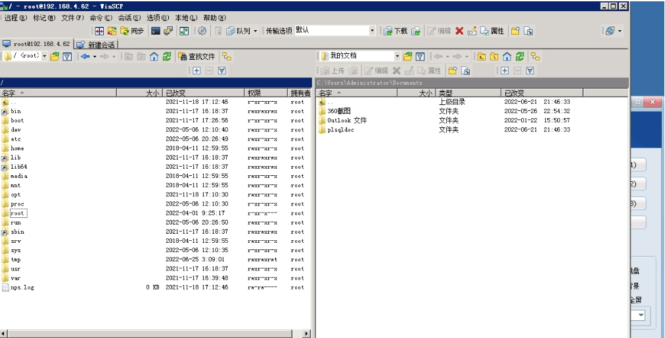This screenshot has width=665, height=338.
Task: Click the local panel open directory icon
Action: pyautogui.click(x=407, y=56)
